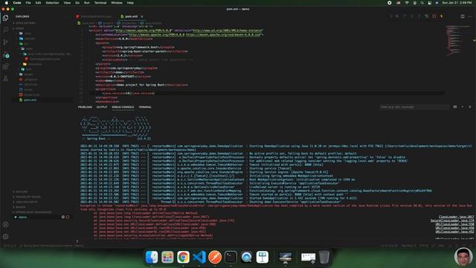Select pom.xml in the Explorer tree

pyautogui.click(x=30, y=100)
